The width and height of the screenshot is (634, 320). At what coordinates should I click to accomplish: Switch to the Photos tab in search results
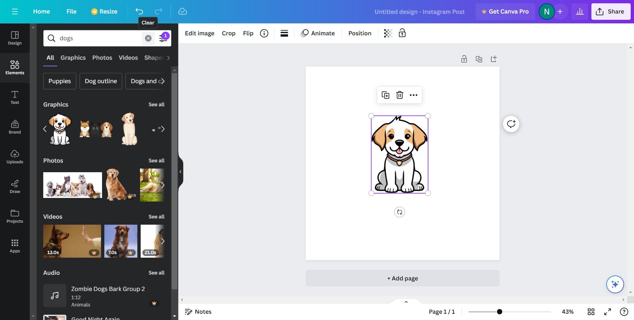[102, 57]
